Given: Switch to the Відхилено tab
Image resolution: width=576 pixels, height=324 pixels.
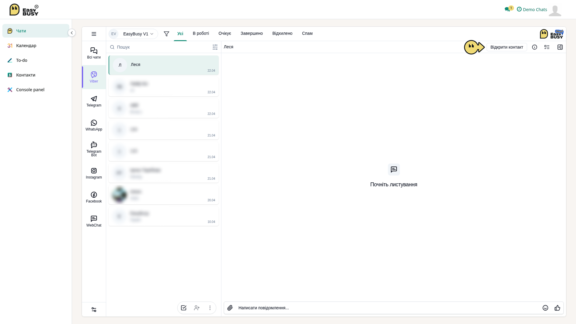Looking at the screenshot, I should click(282, 33).
